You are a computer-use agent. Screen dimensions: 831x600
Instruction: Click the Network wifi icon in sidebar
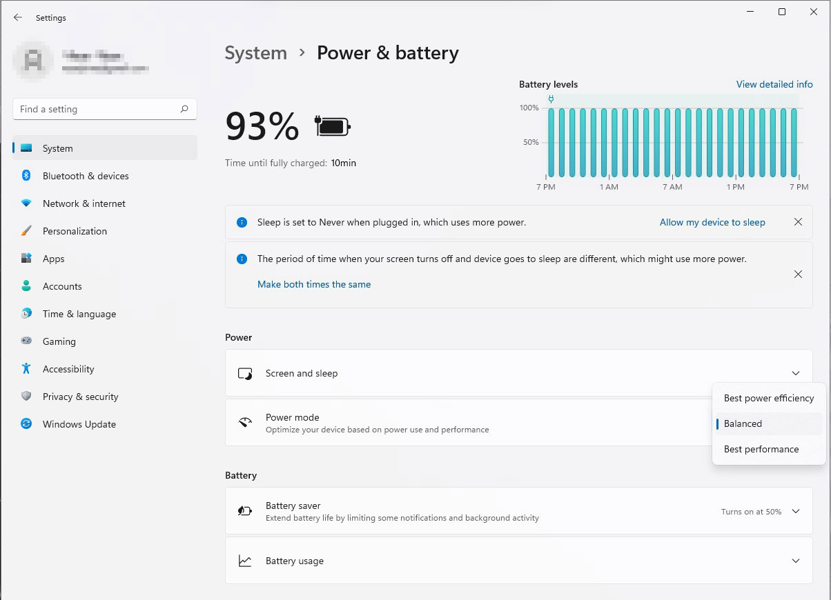(x=26, y=203)
